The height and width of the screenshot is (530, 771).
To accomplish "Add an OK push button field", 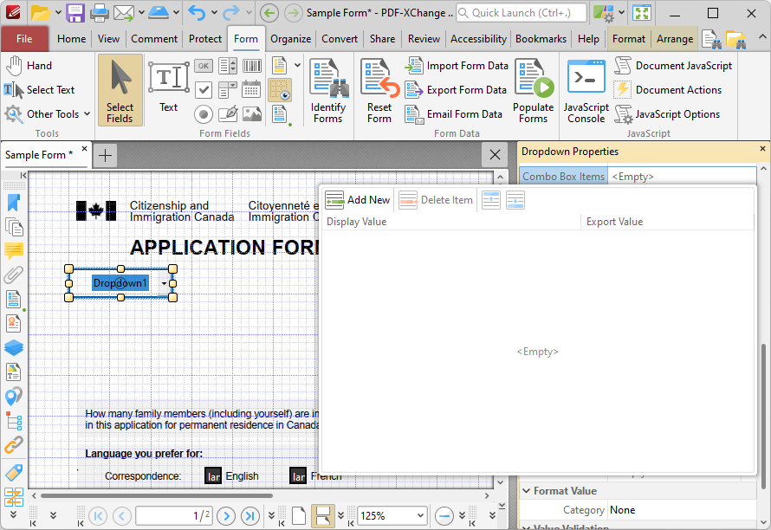I will point(203,66).
